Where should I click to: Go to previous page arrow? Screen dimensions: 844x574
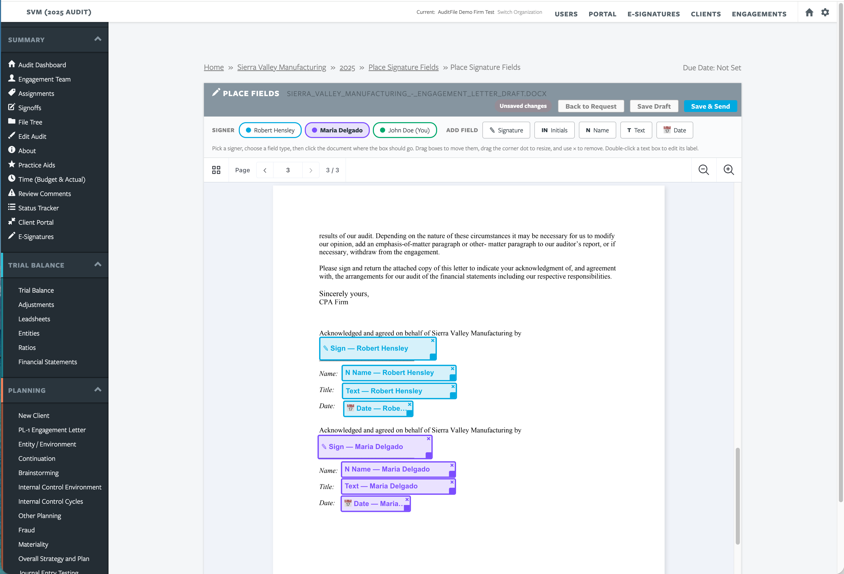265,170
